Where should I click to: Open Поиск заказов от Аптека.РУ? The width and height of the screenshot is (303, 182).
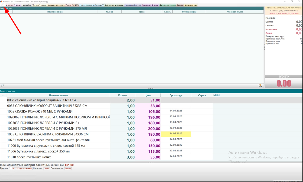click(92, 5)
